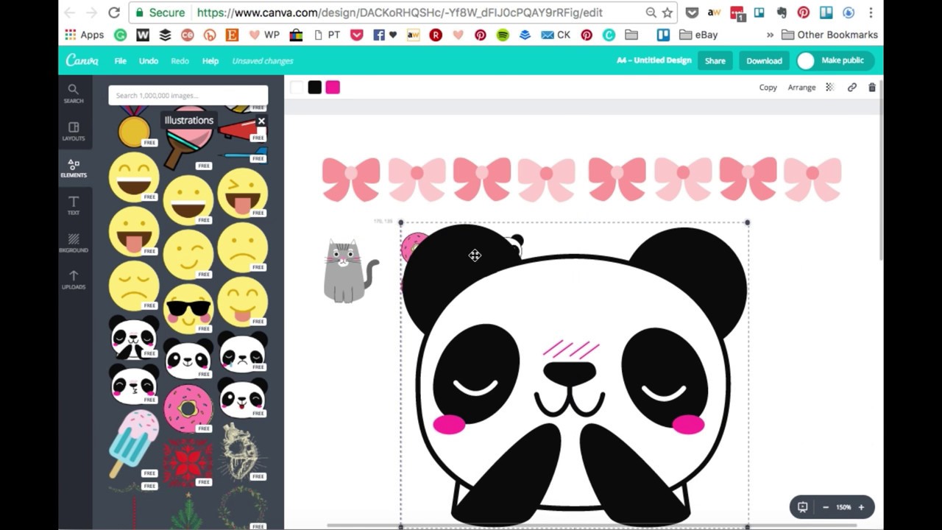Add the ping pong paddle illustration
Screen dimensions: 942x530
188,140
